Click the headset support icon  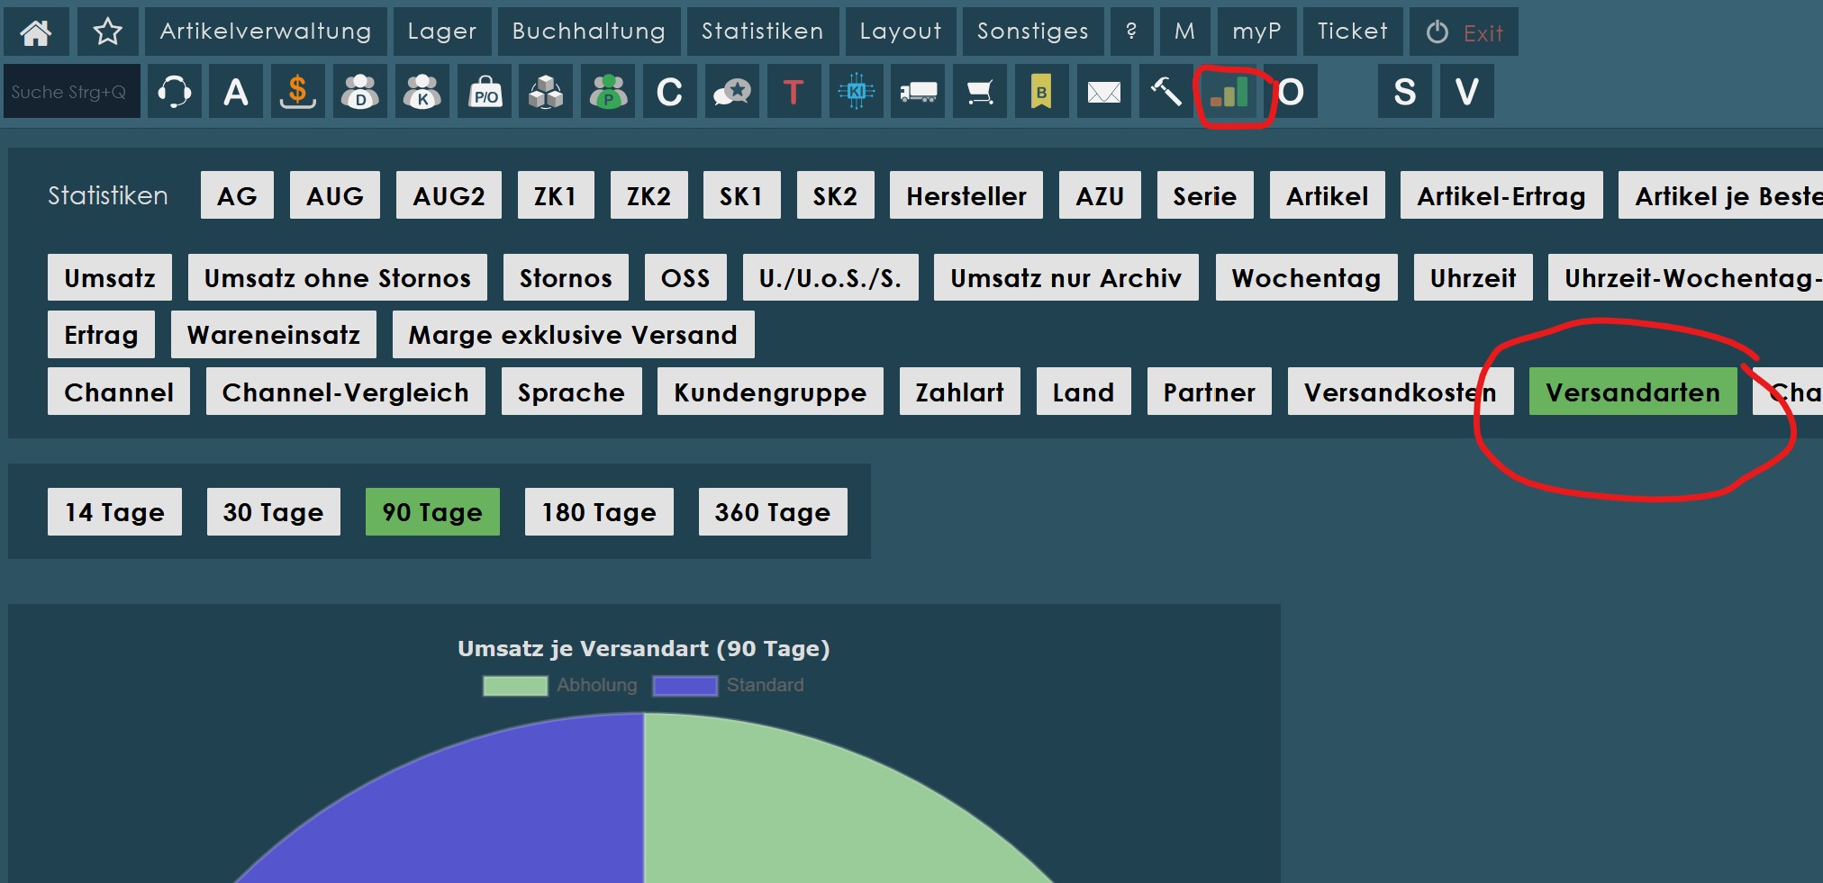[x=174, y=91]
